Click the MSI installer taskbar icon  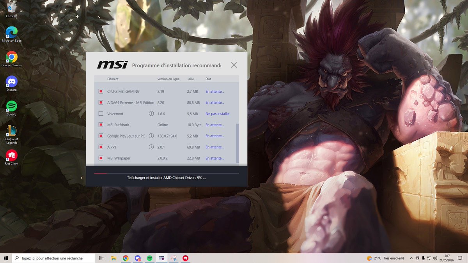point(161,258)
